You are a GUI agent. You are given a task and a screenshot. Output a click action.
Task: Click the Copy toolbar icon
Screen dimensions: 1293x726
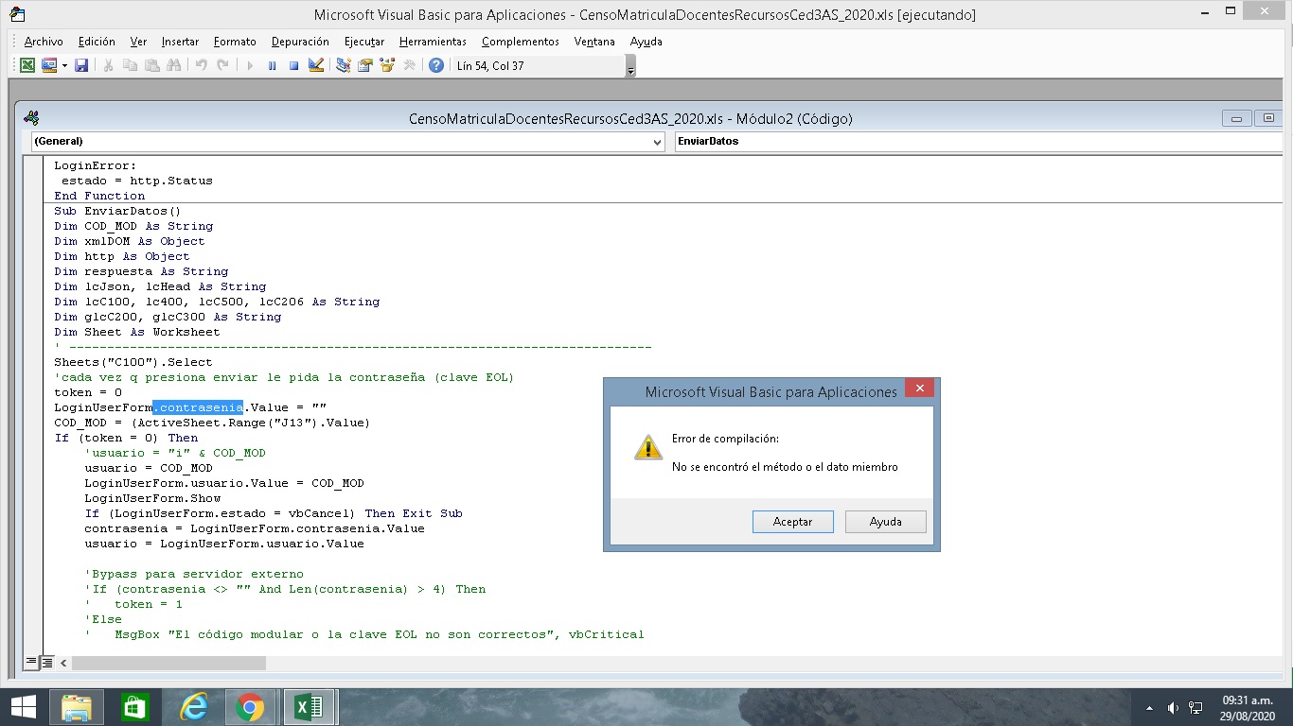[x=130, y=65]
